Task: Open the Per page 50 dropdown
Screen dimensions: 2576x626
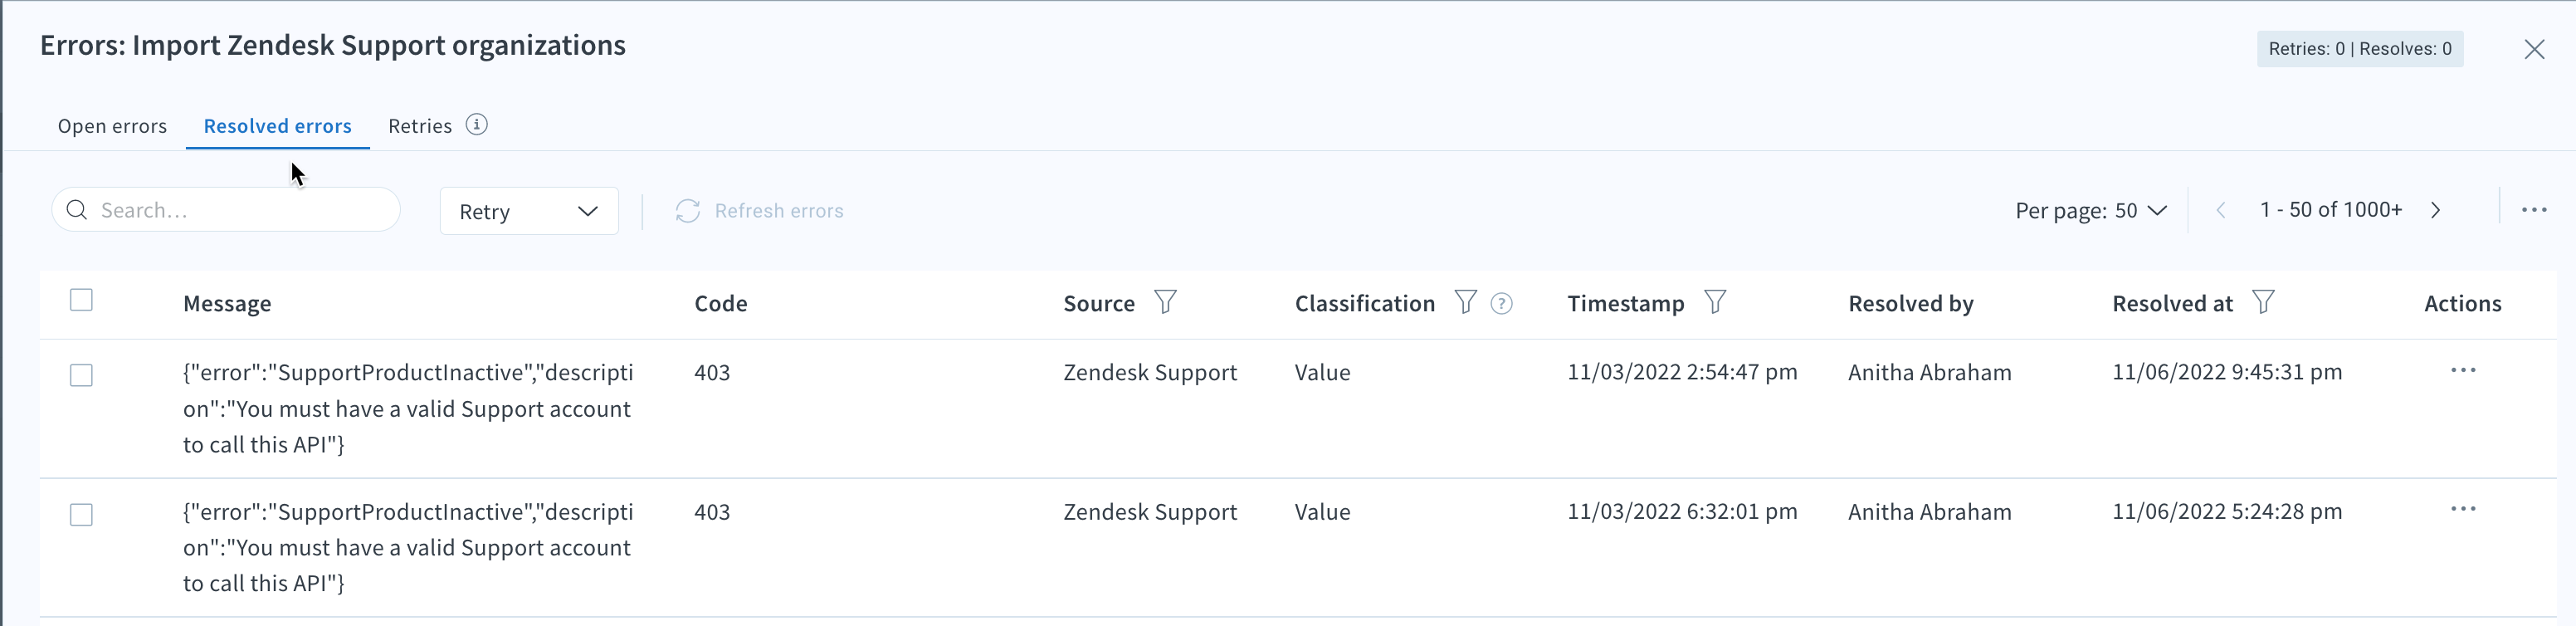Action: point(2091,211)
